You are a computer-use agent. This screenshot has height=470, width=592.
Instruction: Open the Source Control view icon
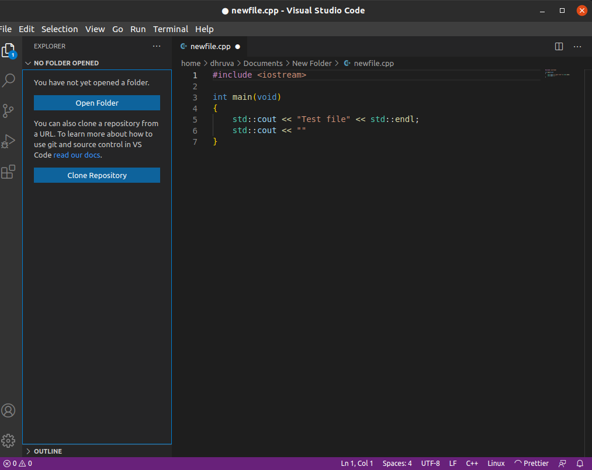tap(8, 111)
